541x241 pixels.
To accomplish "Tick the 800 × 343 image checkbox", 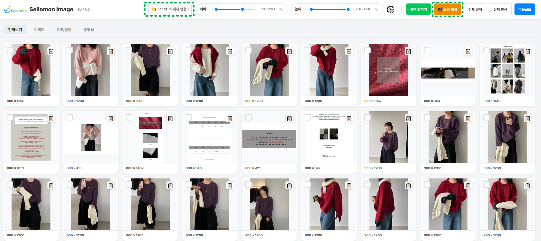I will pos(427,50).
